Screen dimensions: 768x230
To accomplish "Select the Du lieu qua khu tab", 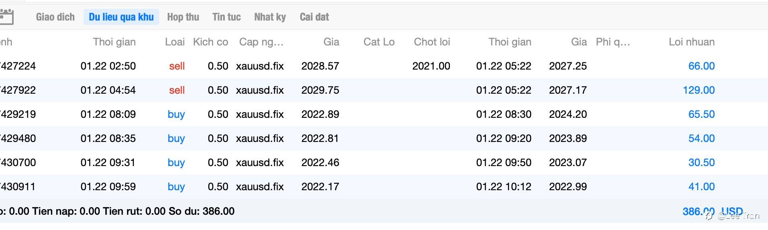I will coord(121,17).
